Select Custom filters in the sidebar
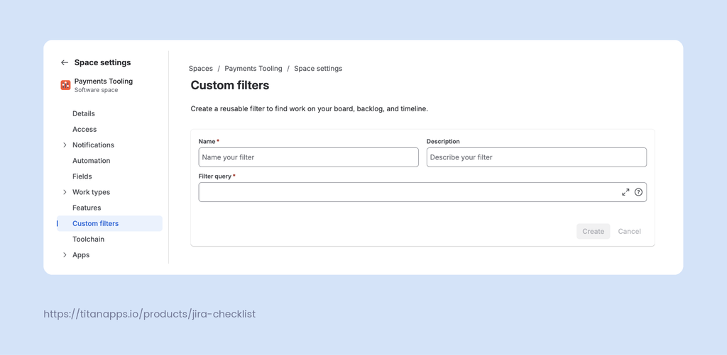 [x=109, y=223]
